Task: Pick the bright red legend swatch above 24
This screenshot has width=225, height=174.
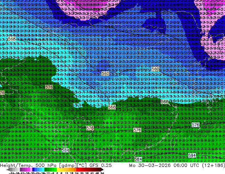Action: pos(77,170)
